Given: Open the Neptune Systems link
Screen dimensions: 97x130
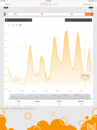Looking at the screenshot, I should click(18, 109).
